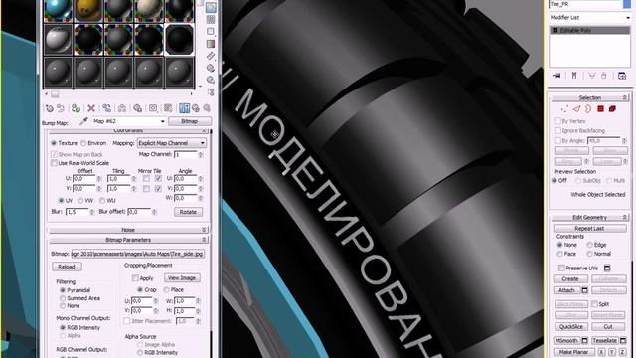This screenshot has height=358, width=636.
Task: Click Video Color Check icon
Action: [x=211, y=56]
